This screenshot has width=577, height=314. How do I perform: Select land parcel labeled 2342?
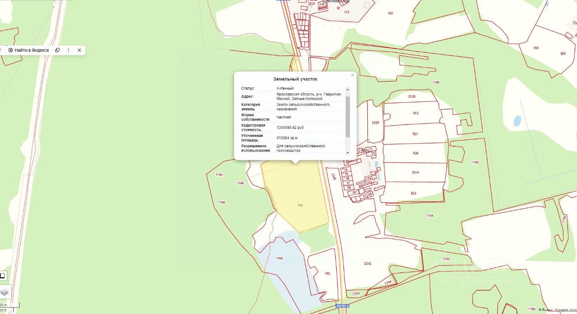tap(367, 264)
